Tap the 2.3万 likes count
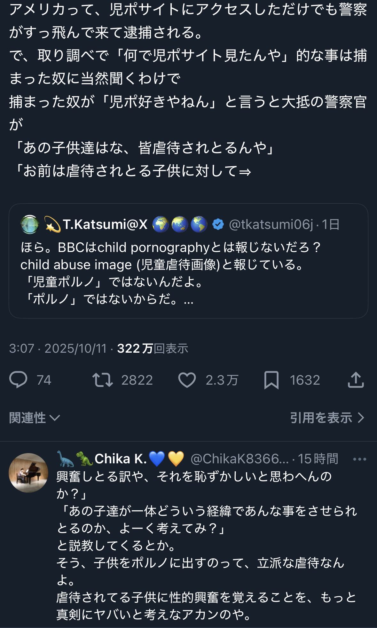This screenshot has height=628, width=377. click(x=222, y=380)
